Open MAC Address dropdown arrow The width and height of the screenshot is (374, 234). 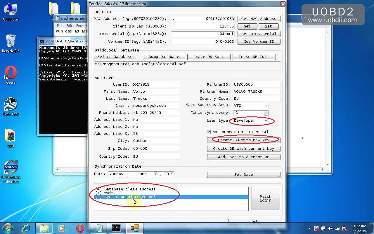174,19
